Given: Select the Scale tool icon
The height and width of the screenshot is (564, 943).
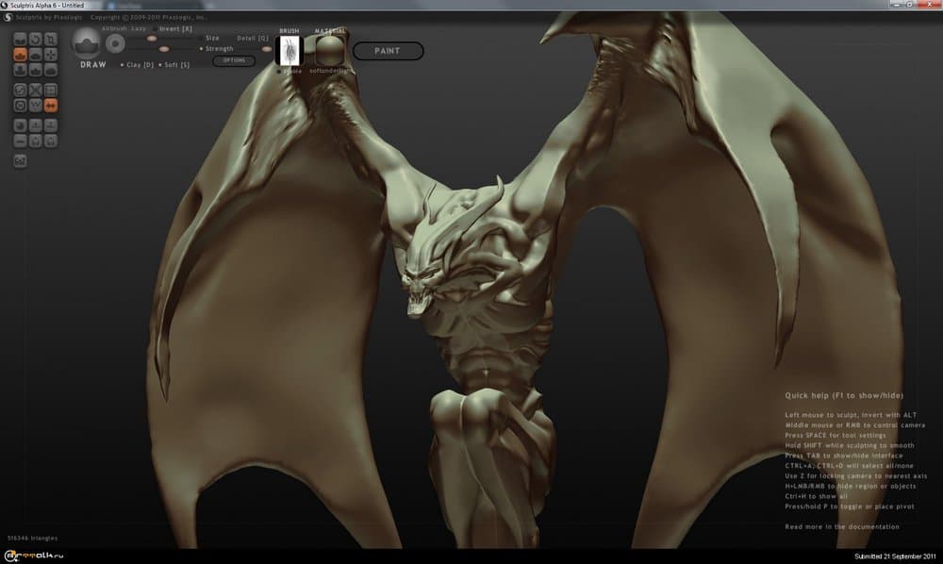Looking at the screenshot, I should (x=51, y=40).
